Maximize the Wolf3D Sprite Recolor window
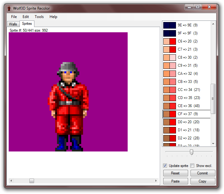The height and width of the screenshot is (194, 224). click(x=198, y=7)
